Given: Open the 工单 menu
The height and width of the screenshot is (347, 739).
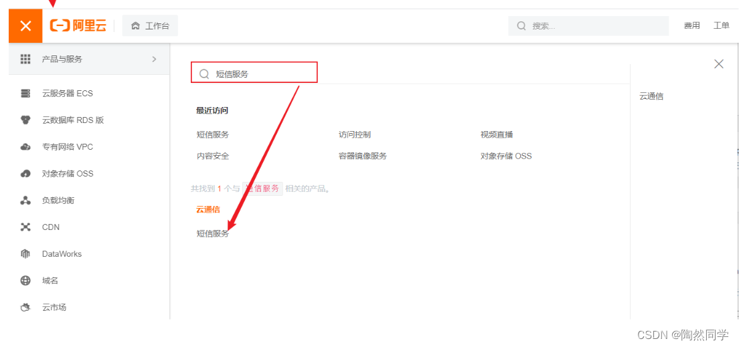Looking at the screenshot, I should pyautogui.click(x=721, y=26).
